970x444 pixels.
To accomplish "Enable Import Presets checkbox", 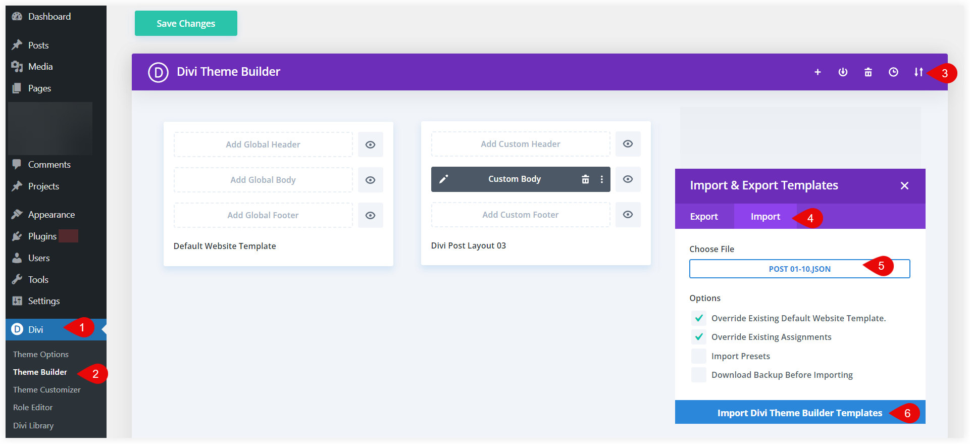I will tap(699, 356).
